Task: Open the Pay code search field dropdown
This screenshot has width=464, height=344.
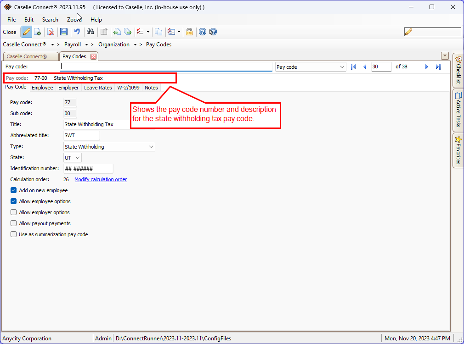Action: (x=342, y=67)
